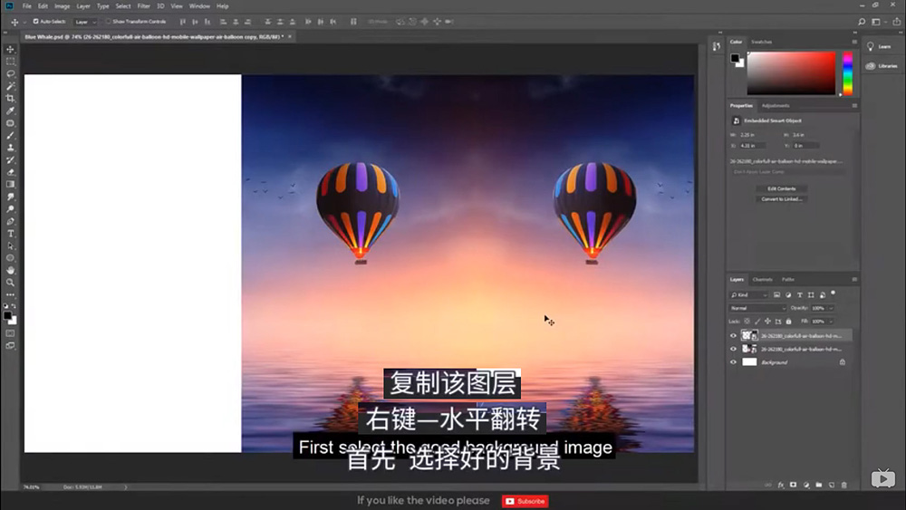Open the Layers panel options menu
The image size is (906, 510).
click(854, 280)
